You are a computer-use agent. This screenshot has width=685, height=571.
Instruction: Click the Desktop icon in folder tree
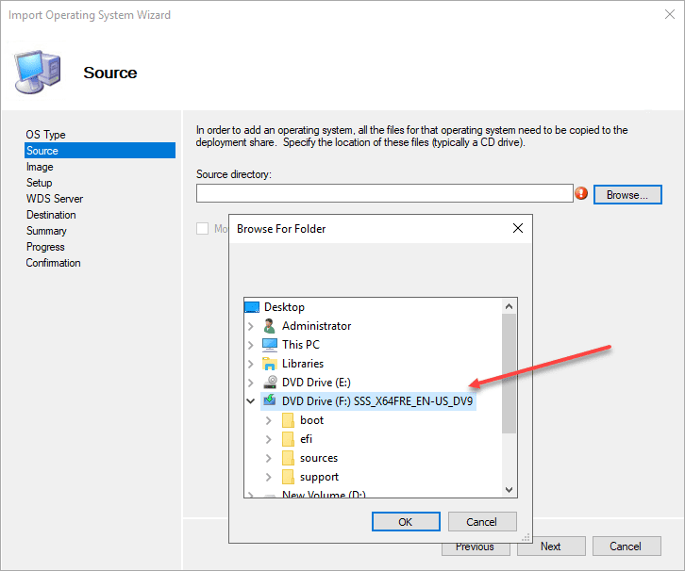pyautogui.click(x=252, y=307)
